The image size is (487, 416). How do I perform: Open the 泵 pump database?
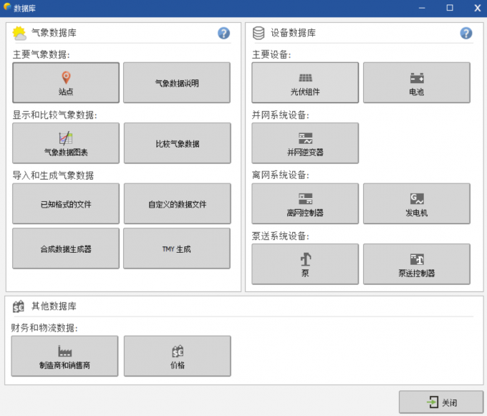tap(305, 264)
